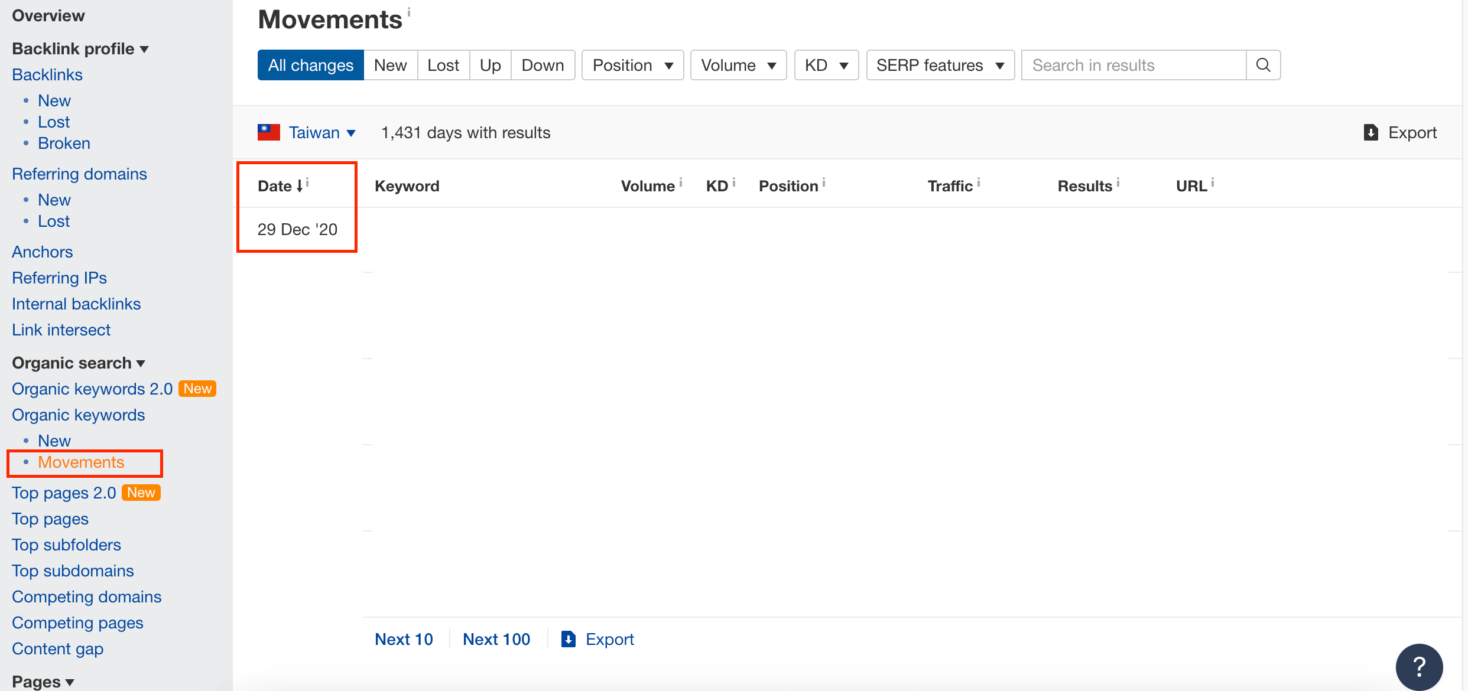1468x691 pixels.
Task: Click the Traffic column header
Action: pyautogui.click(x=950, y=186)
